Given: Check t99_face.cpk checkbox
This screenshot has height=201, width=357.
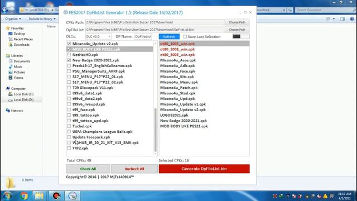Looking at the screenshot, I should coord(69,109).
